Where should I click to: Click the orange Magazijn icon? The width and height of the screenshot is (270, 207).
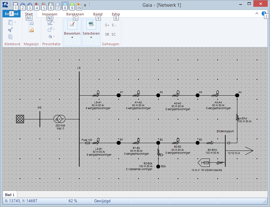click(x=31, y=30)
